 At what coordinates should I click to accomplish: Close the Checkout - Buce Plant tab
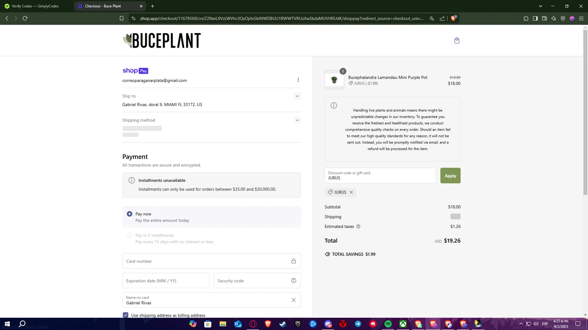(141, 6)
